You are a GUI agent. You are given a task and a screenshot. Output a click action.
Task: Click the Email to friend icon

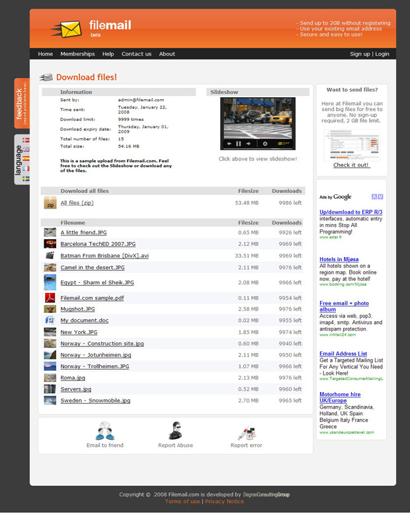click(104, 431)
